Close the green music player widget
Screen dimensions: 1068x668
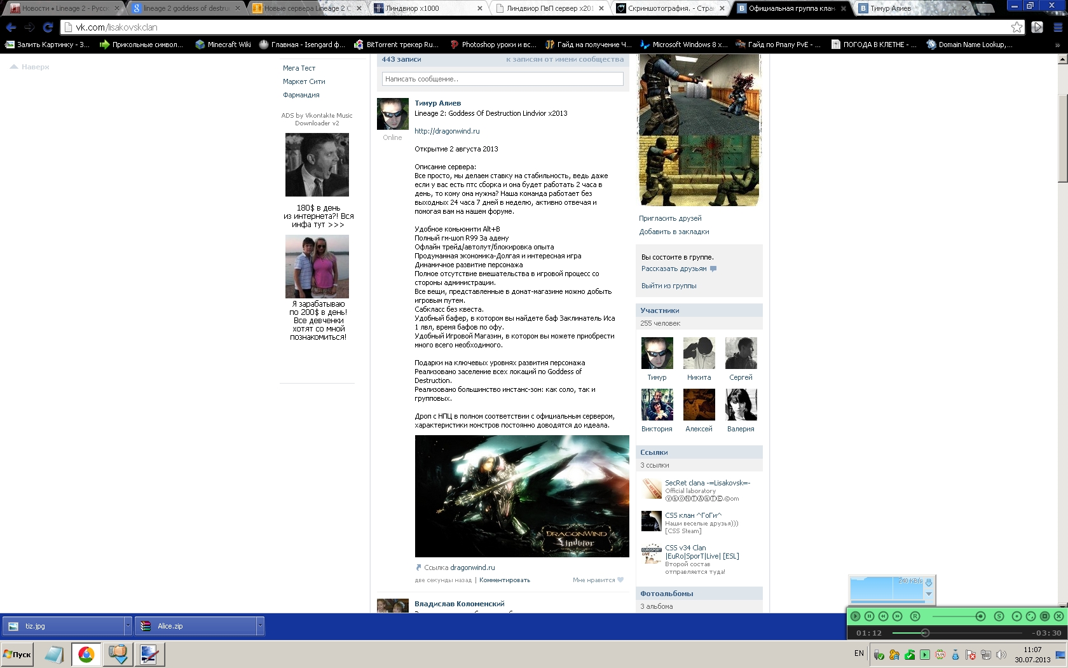pyautogui.click(x=1058, y=616)
